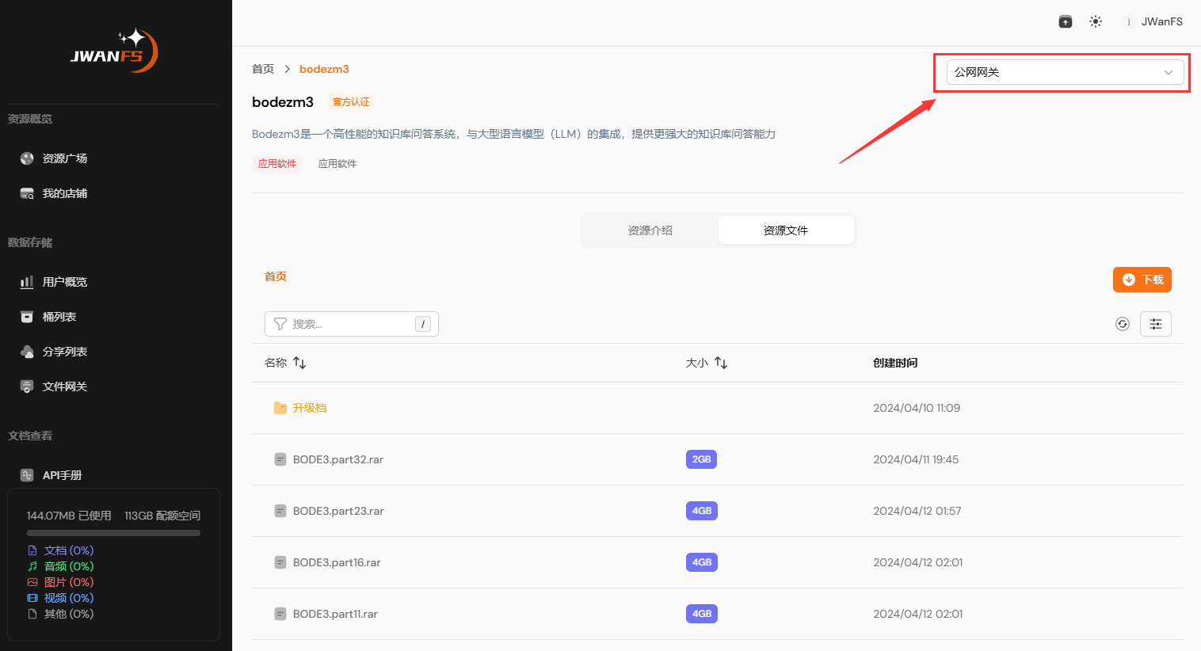
Task: Switch to the 资源文件 tab
Action: [x=786, y=230]
